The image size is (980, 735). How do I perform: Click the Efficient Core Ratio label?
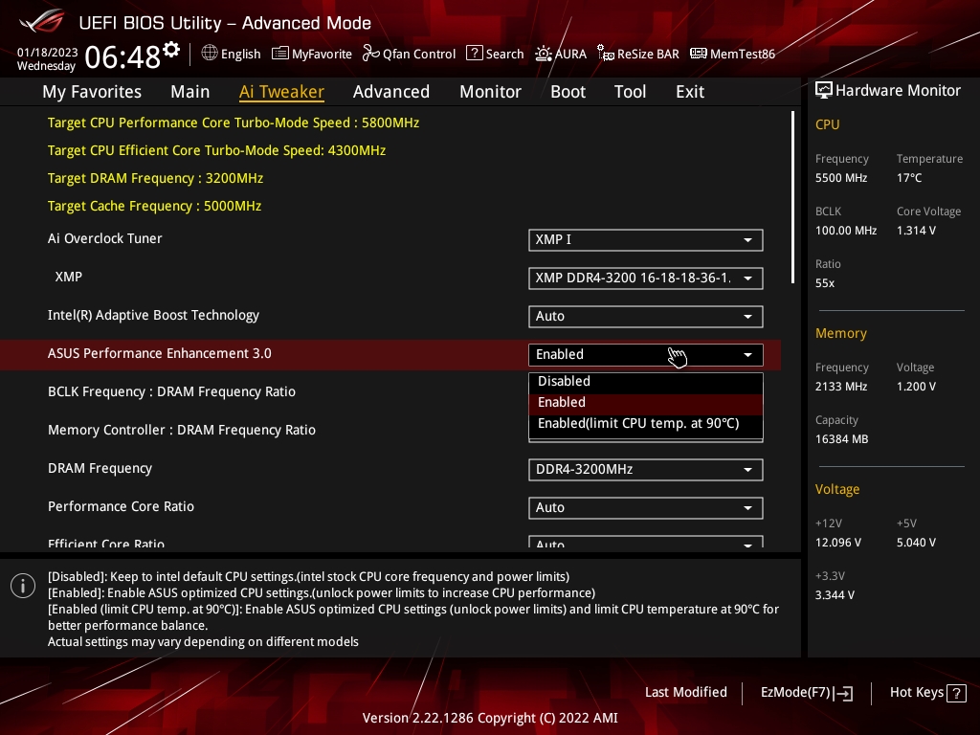point(106,543)
